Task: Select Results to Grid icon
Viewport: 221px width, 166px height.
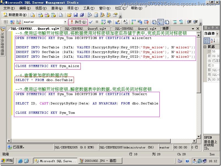Action: pos(161,22)
